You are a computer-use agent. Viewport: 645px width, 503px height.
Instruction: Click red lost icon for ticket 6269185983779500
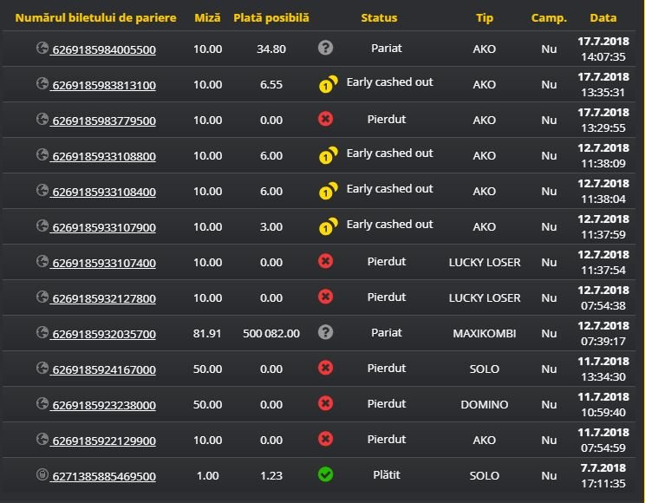[x=326, y=120]
